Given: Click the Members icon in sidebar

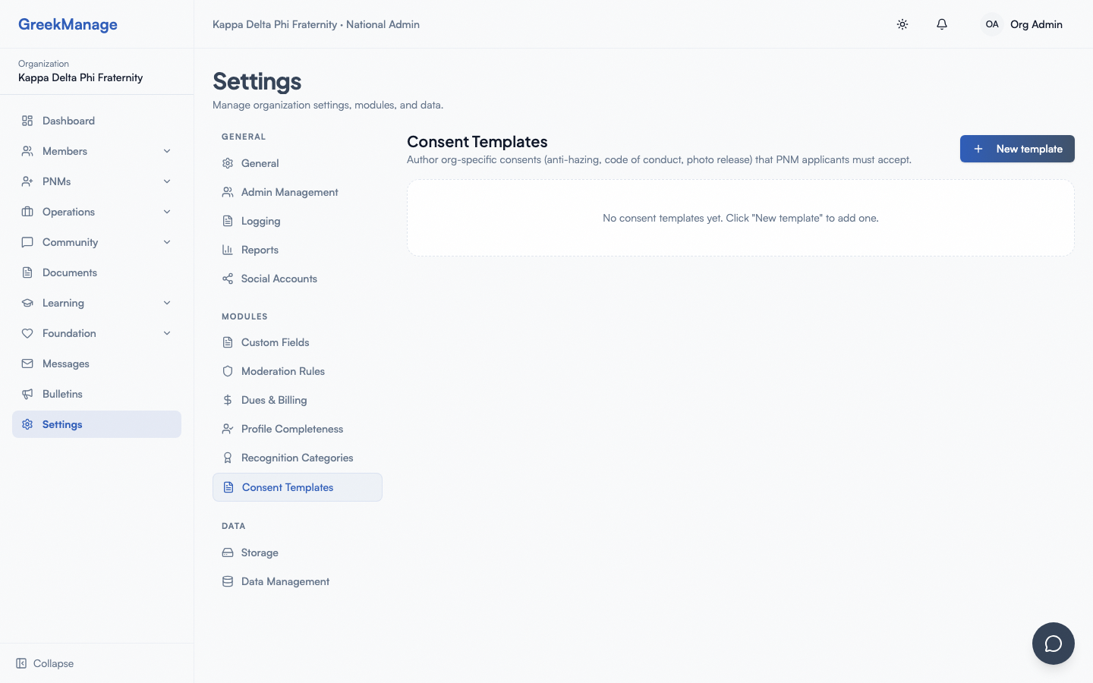Looking at the screenshot, I should point(27,151).
